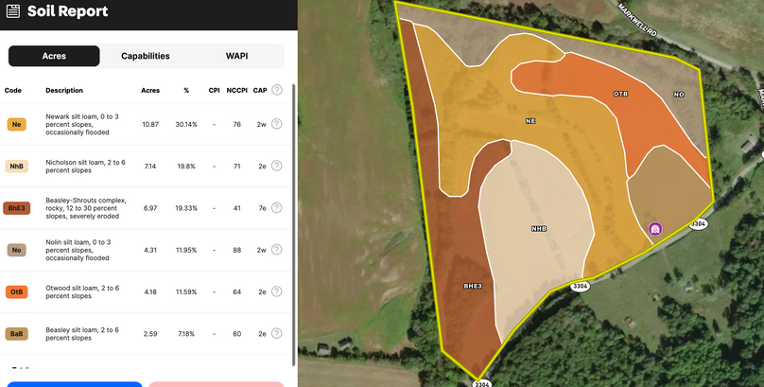Click the Ne soil code swatch
The height and width of the screenshot is (387, 764).
tap(17, 125)
